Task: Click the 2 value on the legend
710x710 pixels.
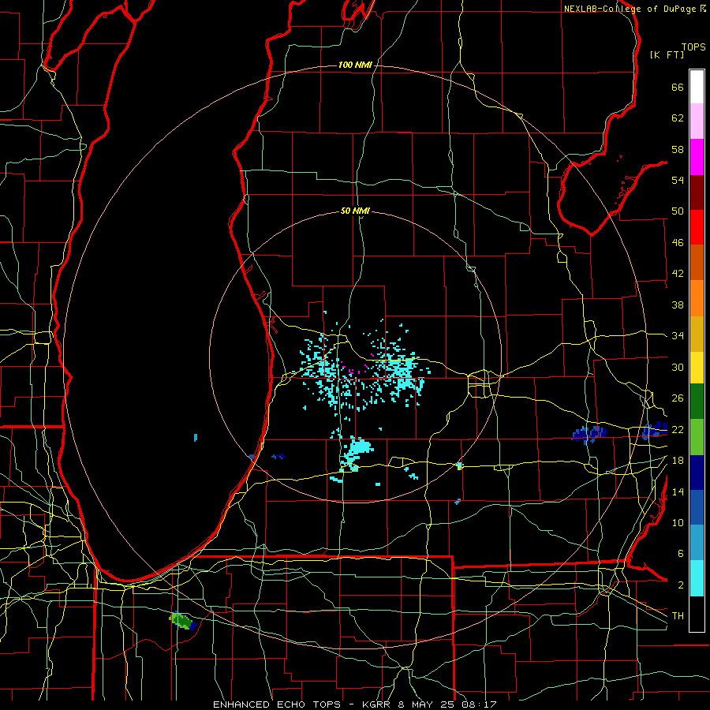Action: click(680, 585)
